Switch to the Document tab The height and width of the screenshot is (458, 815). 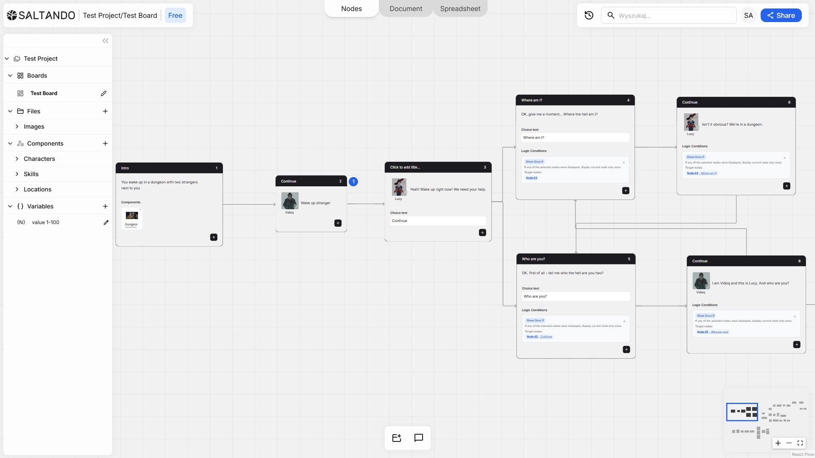(x=406, y=8)
